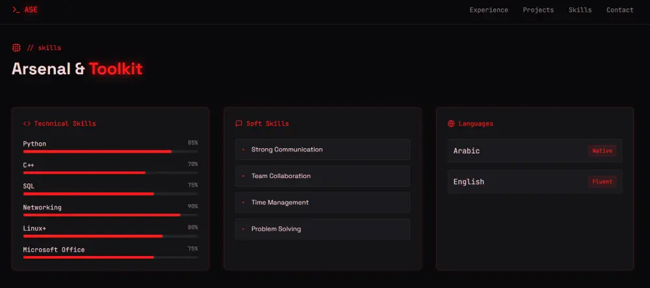Click the Fluent badge for English

pyautogui.click(x=602, y=182)
